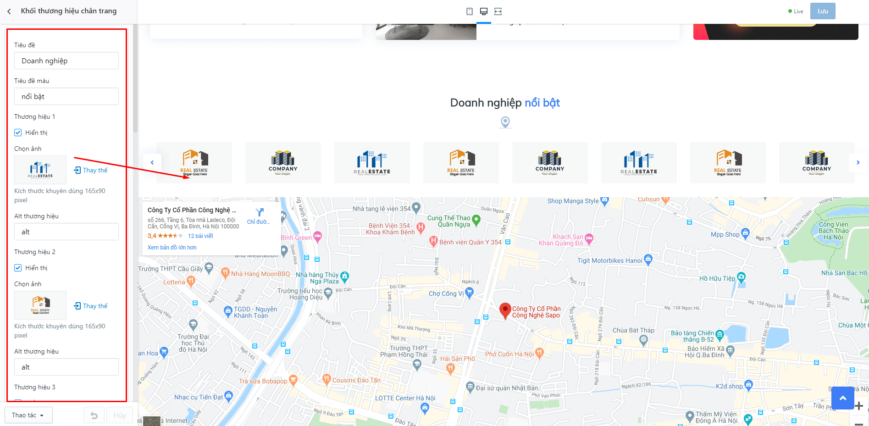Click the Cung Thể Thao Quần Ngựa map pin
The height and width of the screenshot is (426, 869).
[x=476, y=220]
